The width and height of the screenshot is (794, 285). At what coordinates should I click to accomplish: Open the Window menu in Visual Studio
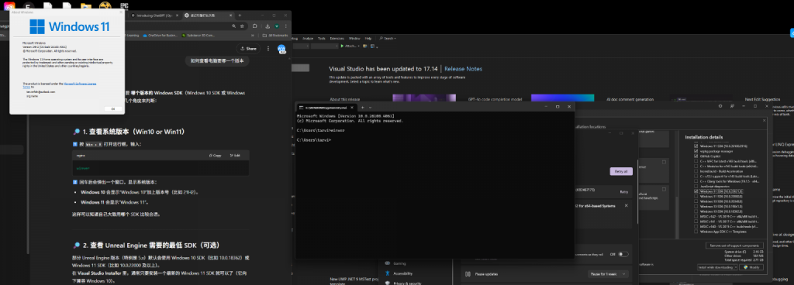tap(354, 39)
